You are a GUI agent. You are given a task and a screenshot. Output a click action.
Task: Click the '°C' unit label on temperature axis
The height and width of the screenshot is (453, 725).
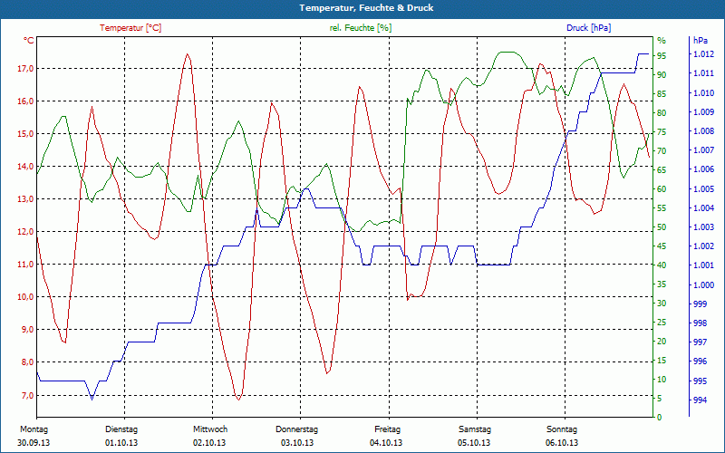(x=29, y=41)
